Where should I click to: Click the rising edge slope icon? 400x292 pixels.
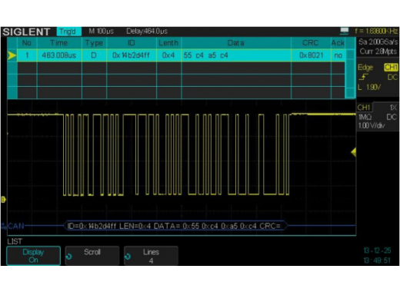tap(363, 77)
